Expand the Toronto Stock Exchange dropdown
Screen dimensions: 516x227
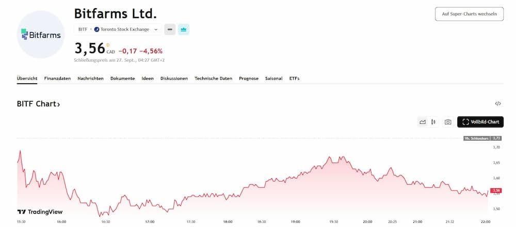(156, 29)
